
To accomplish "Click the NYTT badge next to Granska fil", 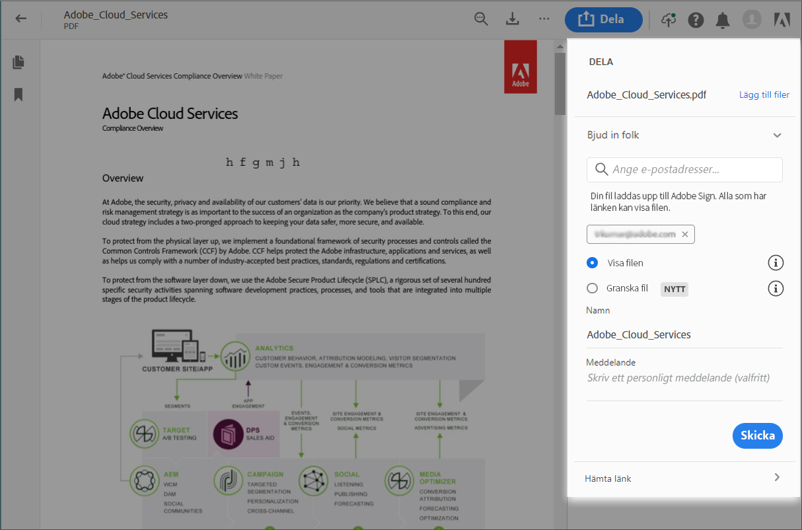I will point(674,289).
